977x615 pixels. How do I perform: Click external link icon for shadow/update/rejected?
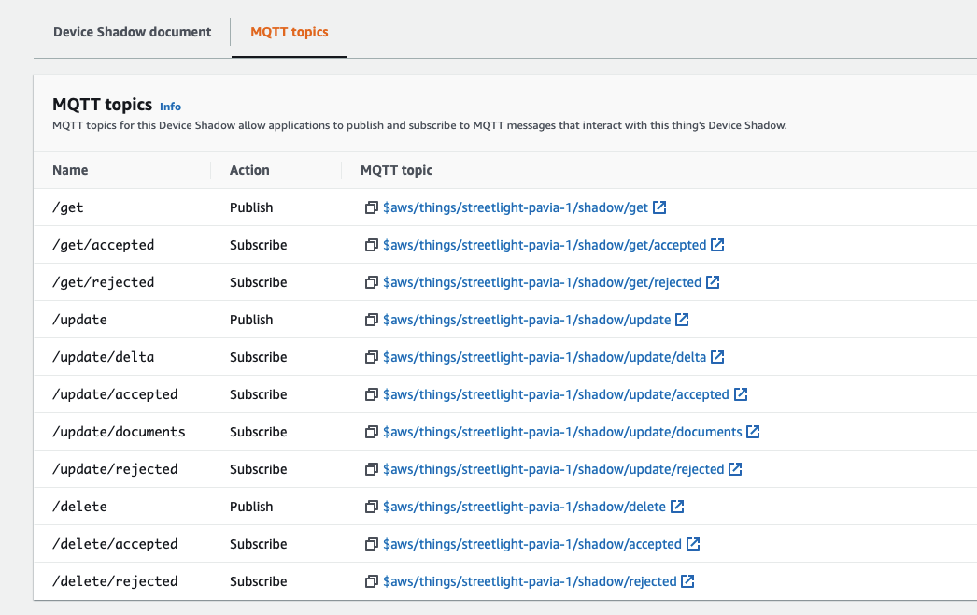pyautogui.click(x=735, y=469)
